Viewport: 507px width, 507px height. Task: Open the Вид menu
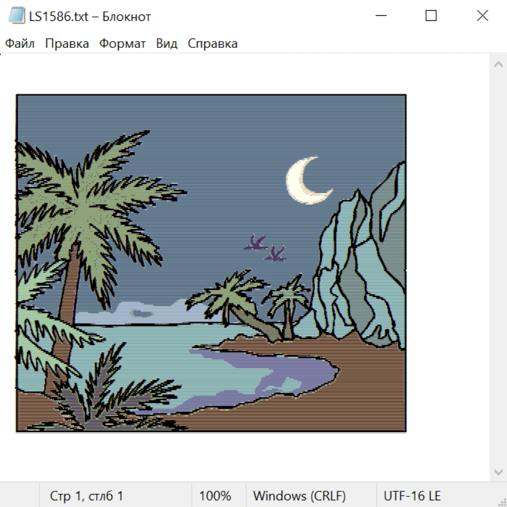(167, 43)
